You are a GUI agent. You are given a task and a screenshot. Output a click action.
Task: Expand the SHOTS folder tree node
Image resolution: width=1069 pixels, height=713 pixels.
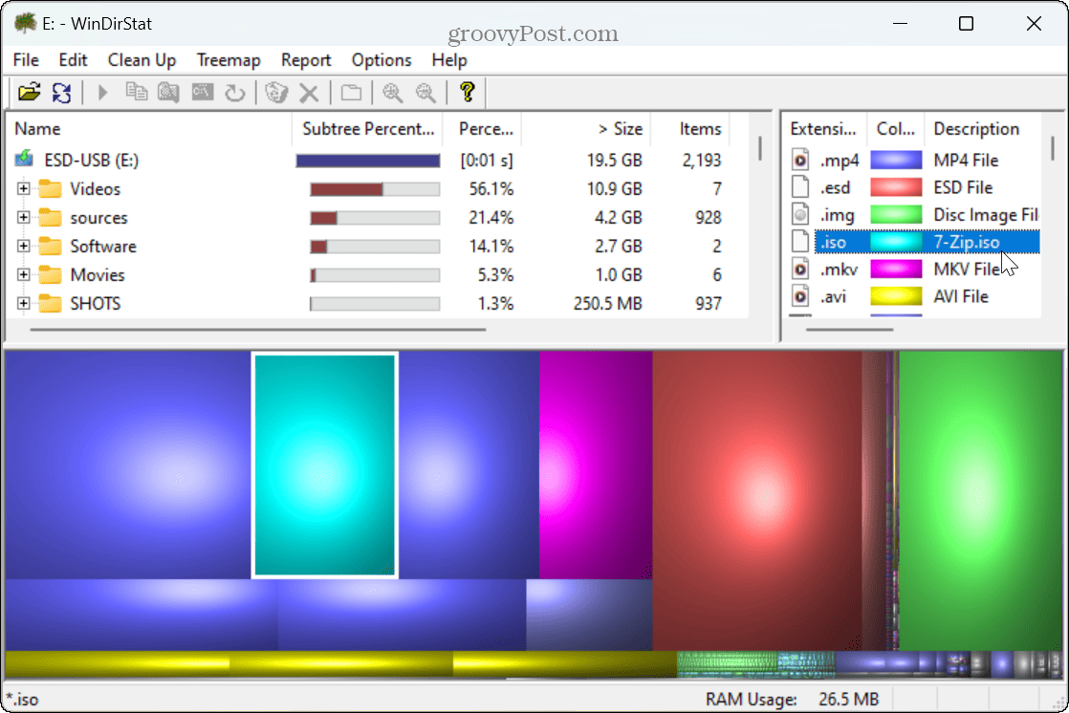tap(24, 304)
